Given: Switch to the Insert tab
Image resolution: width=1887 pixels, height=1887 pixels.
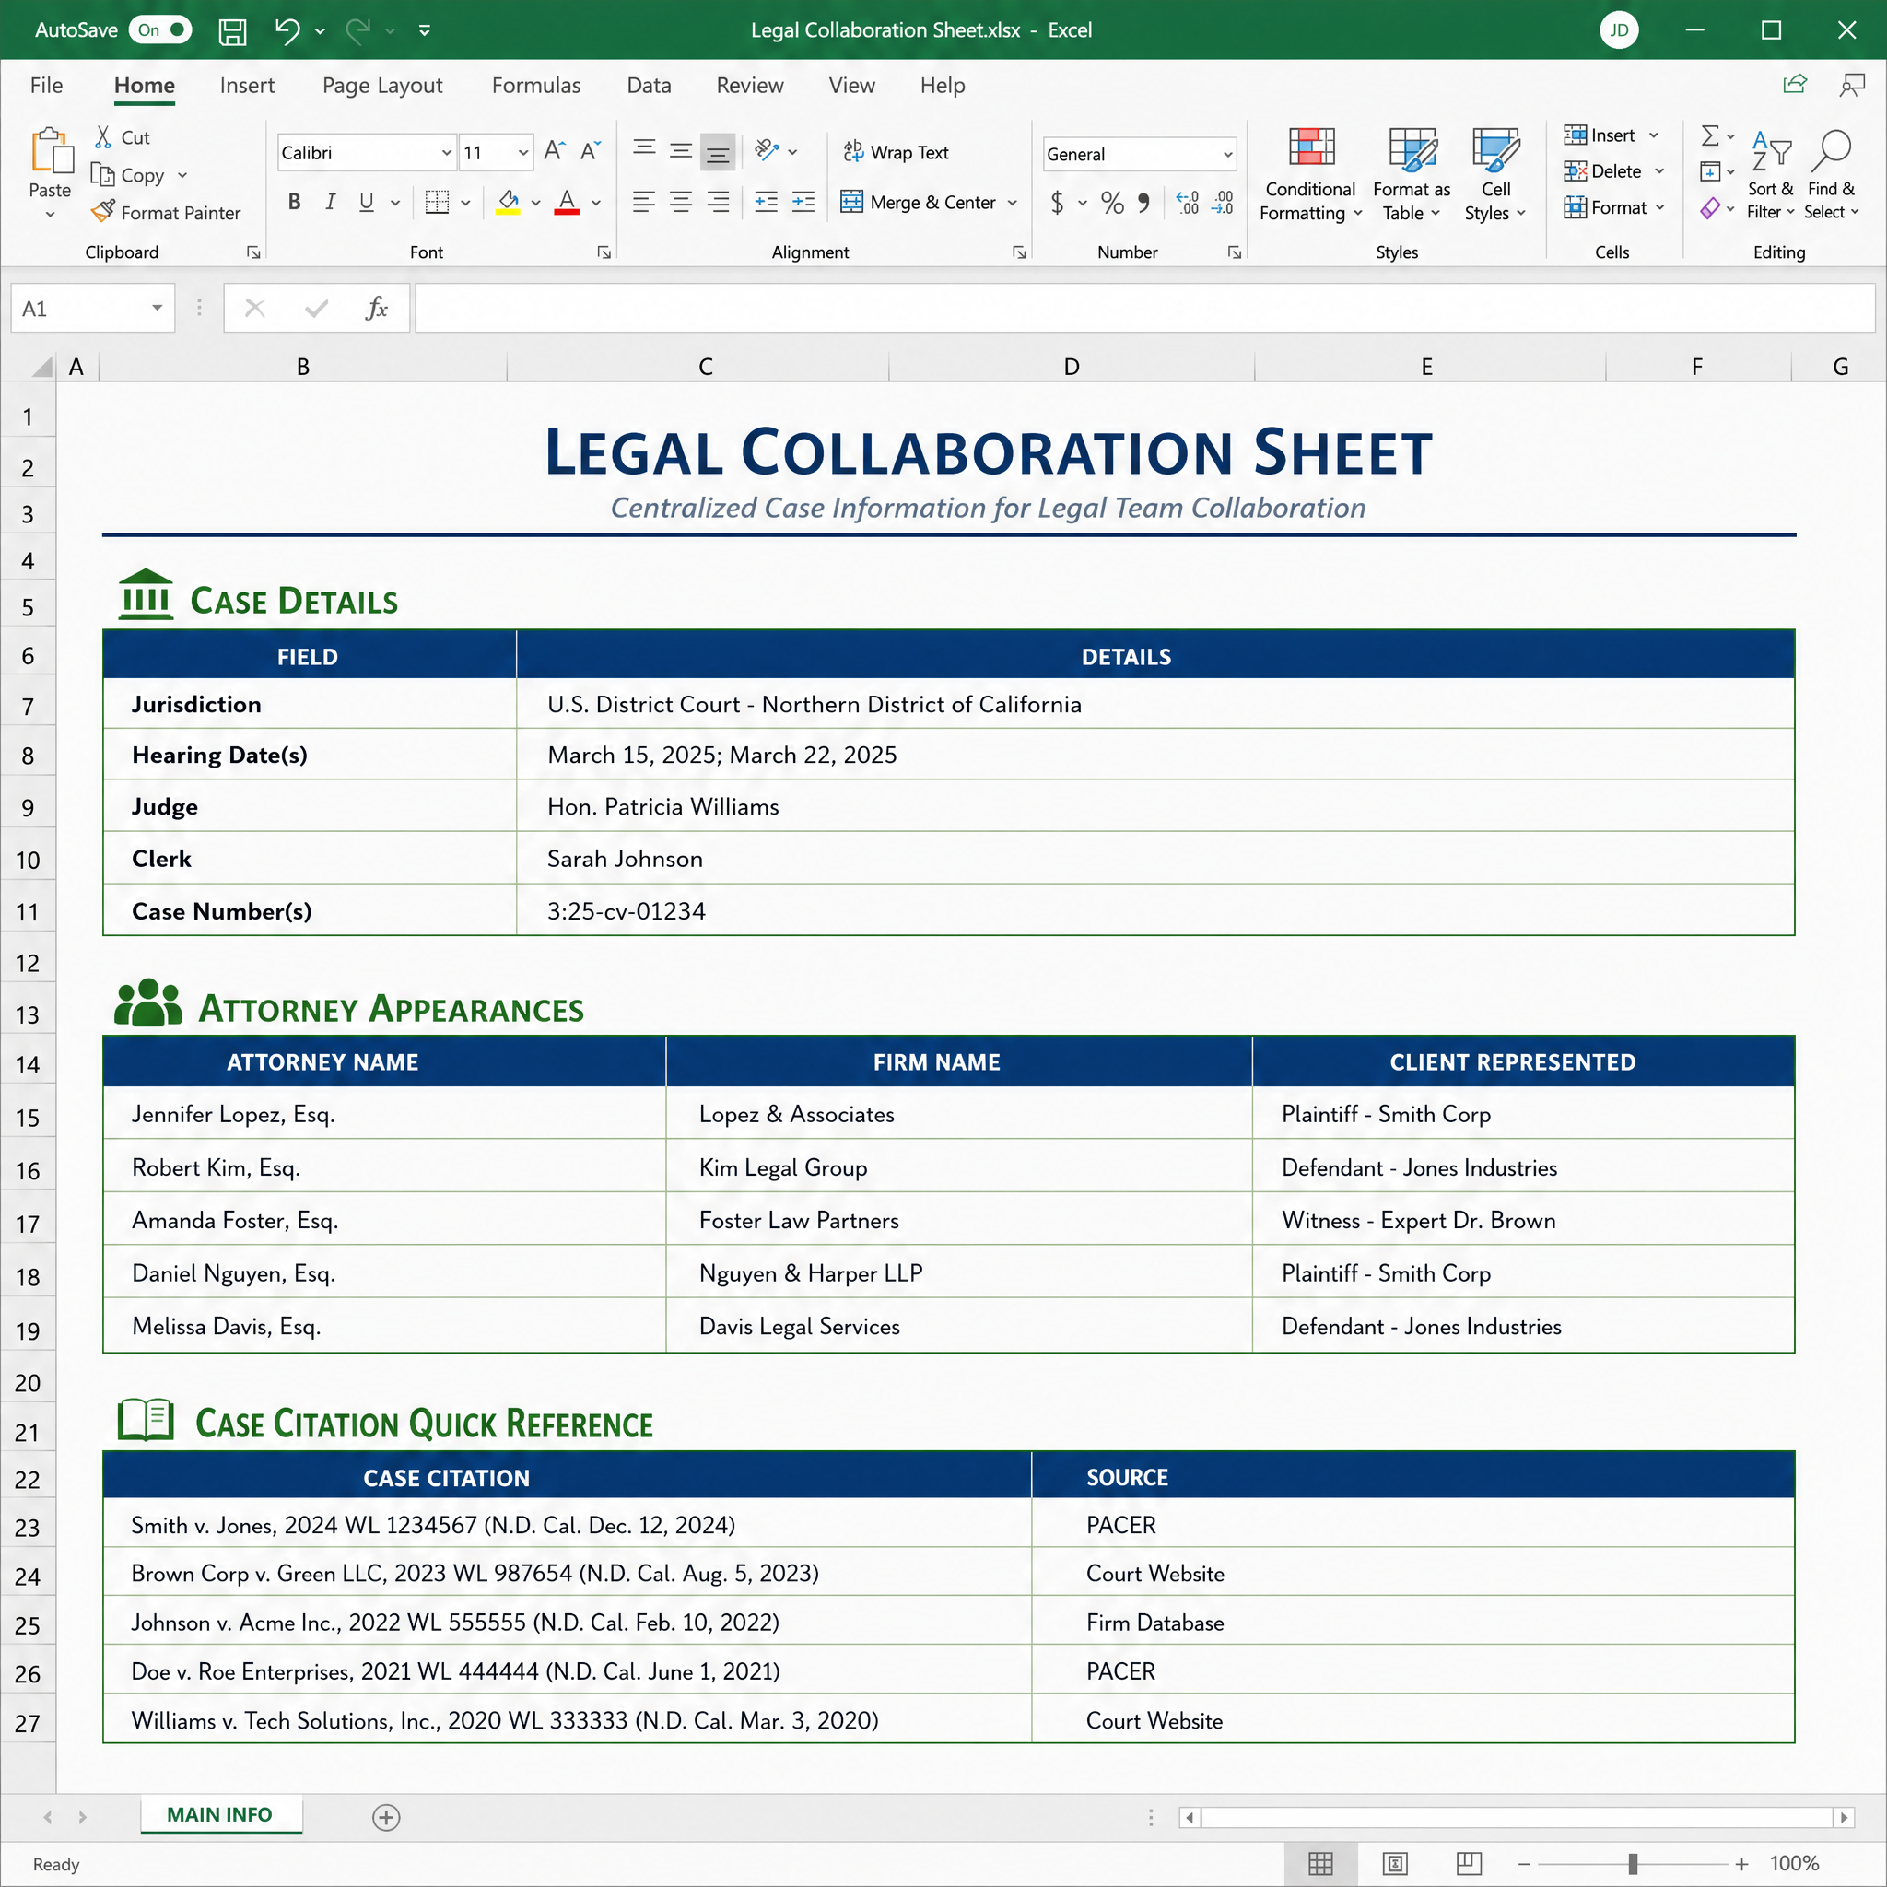Looking at the screenshot, I should coord(247,85).
